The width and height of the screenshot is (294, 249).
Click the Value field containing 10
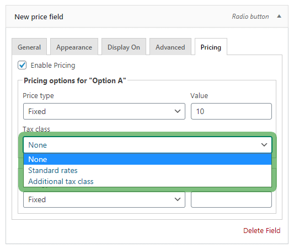pyautogui.click(x=231, y=111)
